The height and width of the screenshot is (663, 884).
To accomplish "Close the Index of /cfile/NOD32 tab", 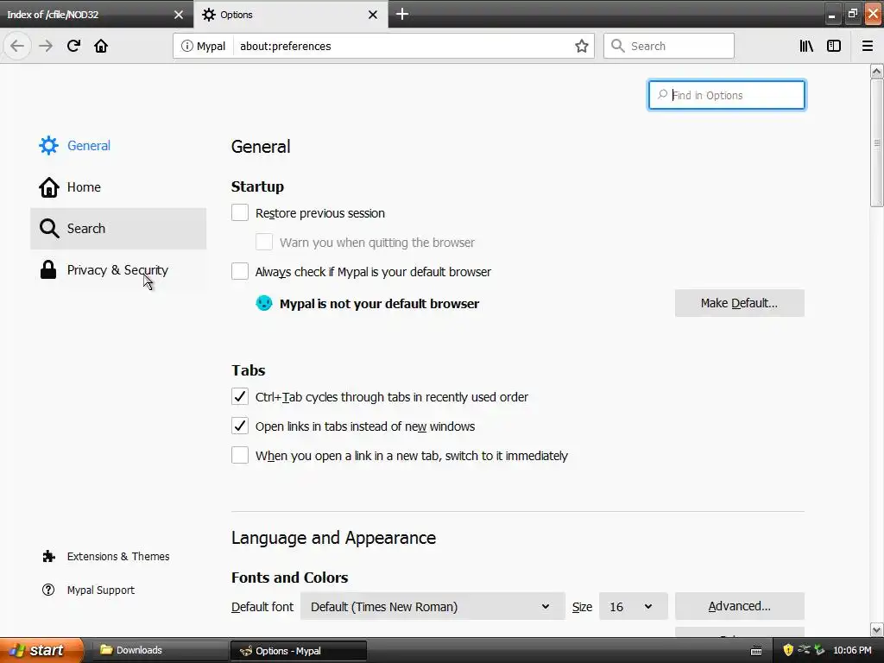I will pyautogui.click(x=178, y=15).
